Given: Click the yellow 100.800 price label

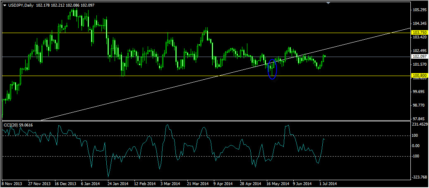Looking at the screenshot, I should click(419, 76).
